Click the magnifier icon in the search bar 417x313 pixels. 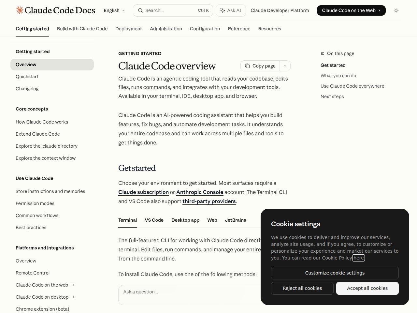pos(140,10)
